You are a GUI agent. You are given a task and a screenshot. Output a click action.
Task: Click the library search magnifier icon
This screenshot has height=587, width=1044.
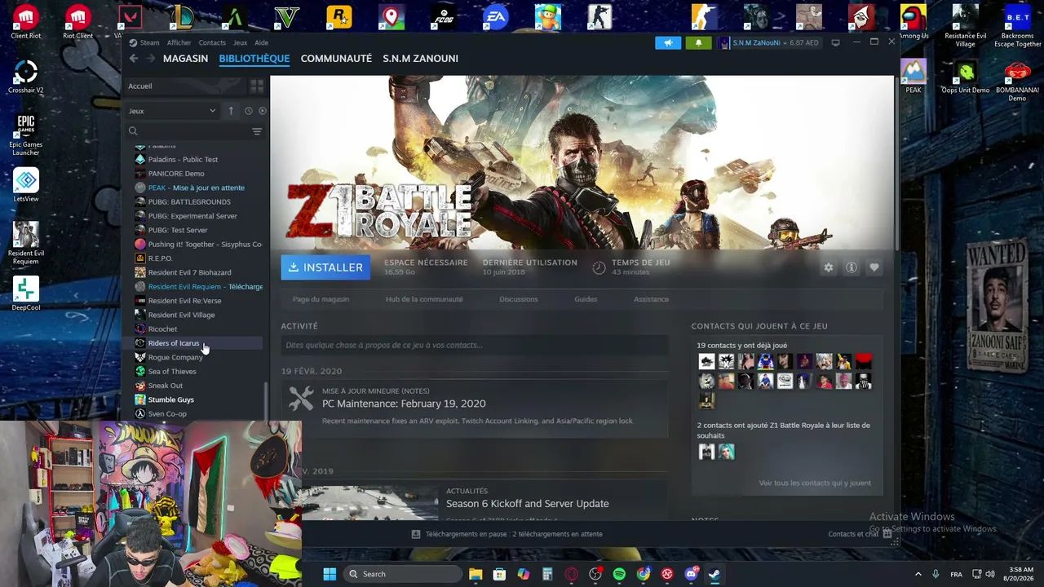(x=133, y=131)
